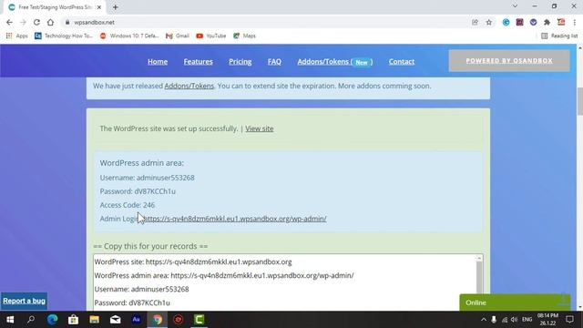Open Adobe Audition from taskbar
Viewport: 583px width, 328px height.
[136, 320]
